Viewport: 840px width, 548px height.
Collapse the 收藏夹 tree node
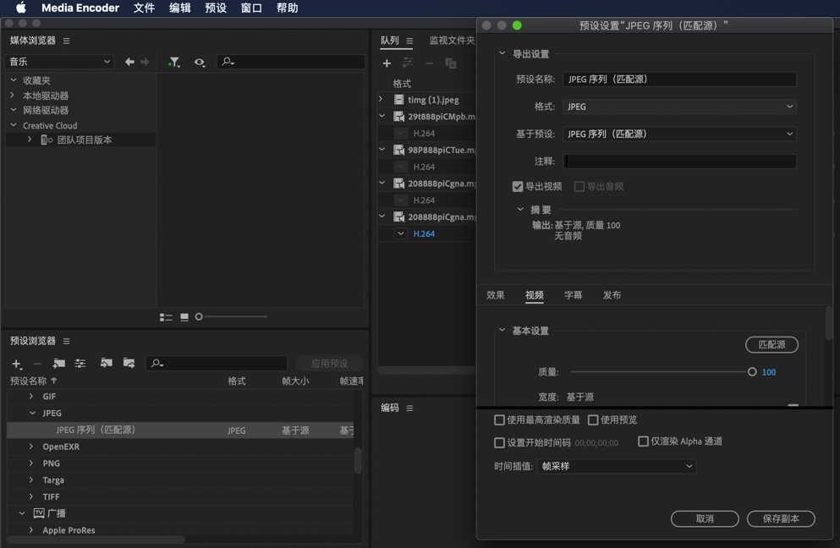tap(14, 79)
